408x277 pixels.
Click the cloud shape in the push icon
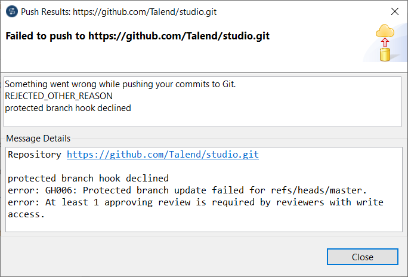pos(385,31)
